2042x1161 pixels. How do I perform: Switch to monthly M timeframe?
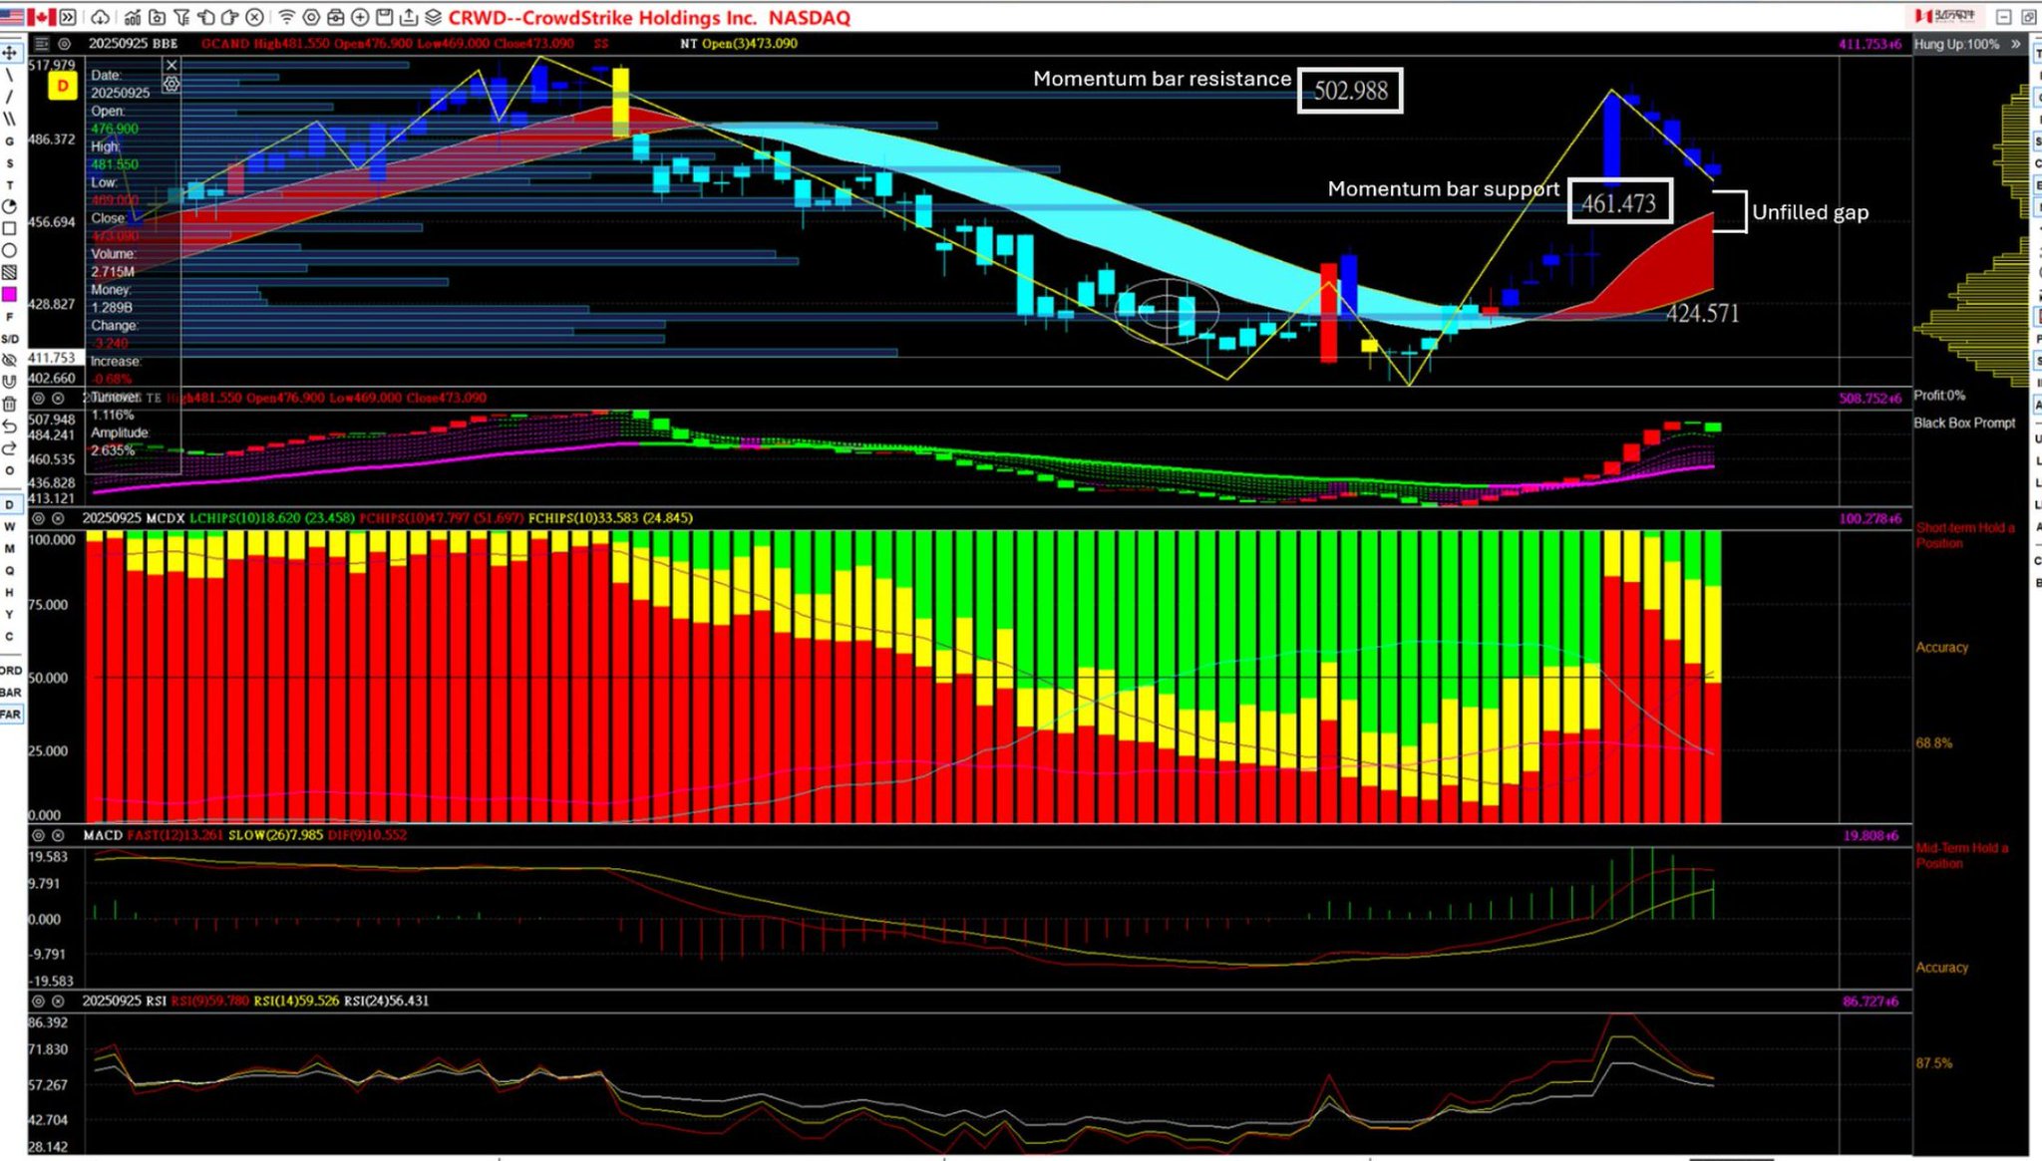pos(9,548)
